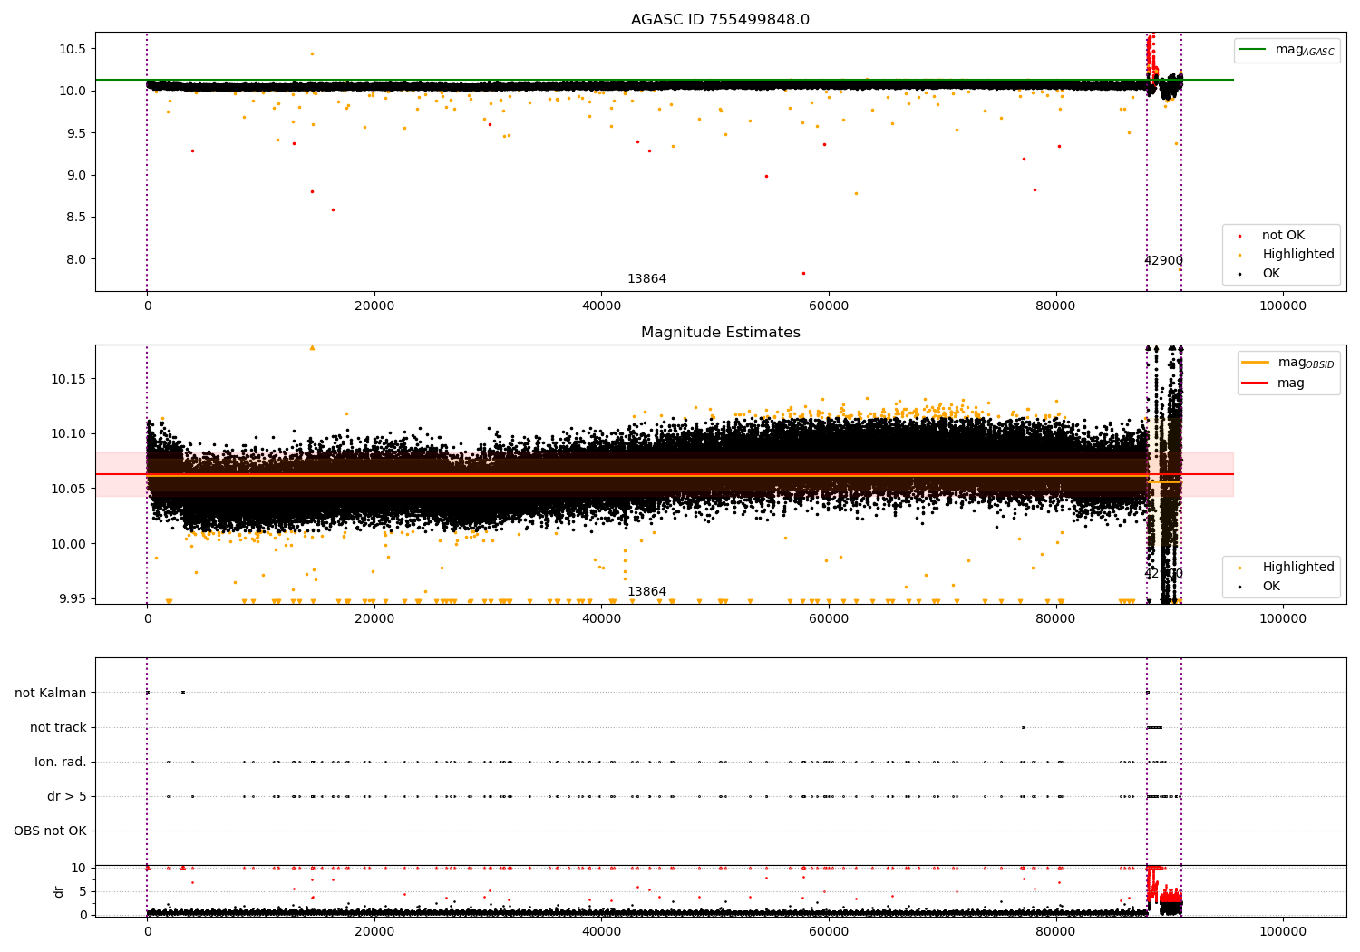
Task: Click the 80000 x-tick under Magnitude Estimates plot
Action: tap(1056, 619)
